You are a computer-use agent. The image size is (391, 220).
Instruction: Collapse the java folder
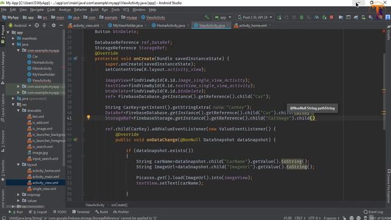(13, 45)
